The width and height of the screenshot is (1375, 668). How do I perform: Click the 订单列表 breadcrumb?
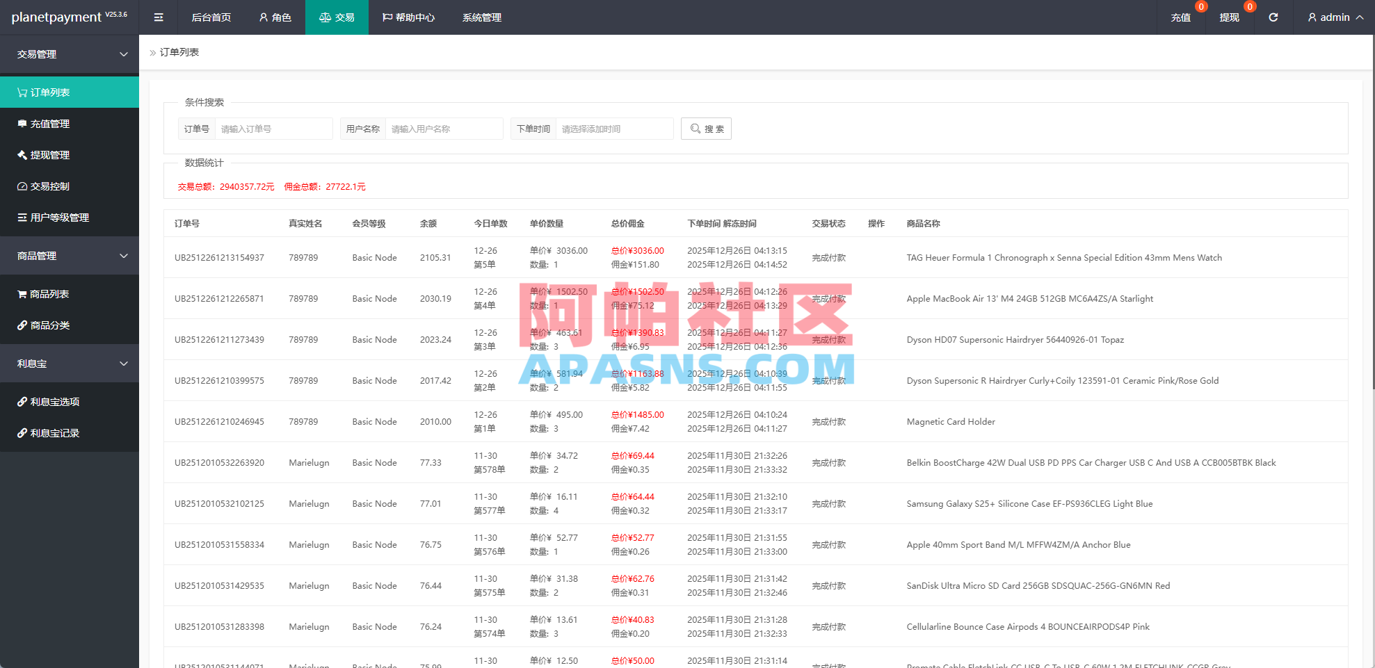pos(179,52)
